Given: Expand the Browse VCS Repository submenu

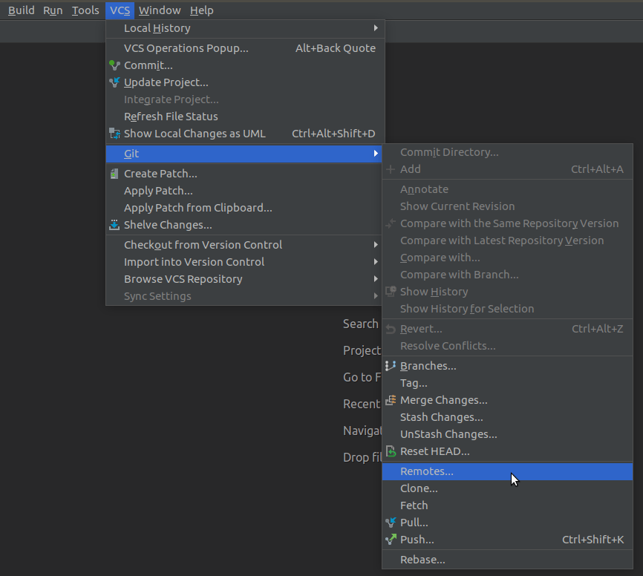Looking at the screenshot, I should coord(223,278).
